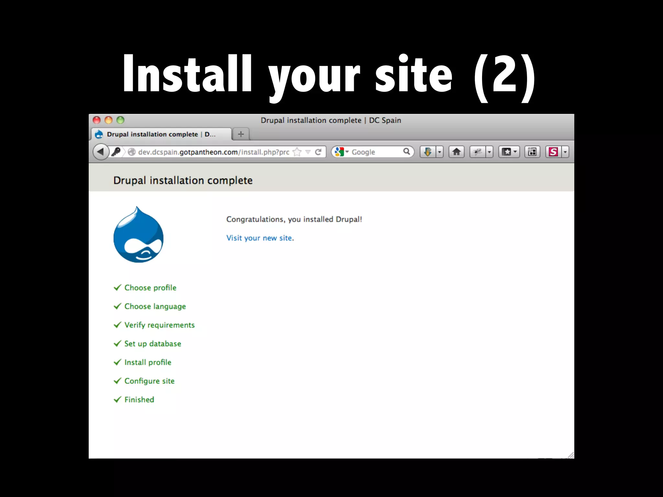Open the URL history dropdown triangle
663x497 pixels.
coord(308,152)
